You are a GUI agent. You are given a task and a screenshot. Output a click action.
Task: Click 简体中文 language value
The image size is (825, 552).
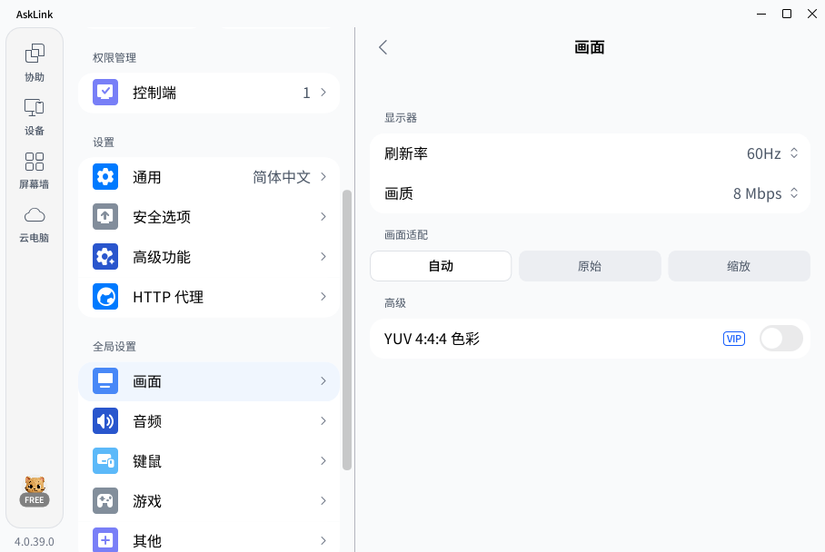tap(282, 177)
